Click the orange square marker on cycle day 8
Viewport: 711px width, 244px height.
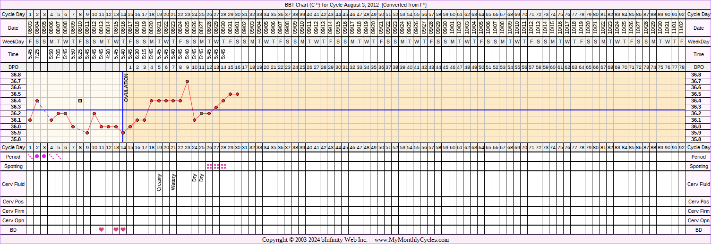tap(80, 101)
